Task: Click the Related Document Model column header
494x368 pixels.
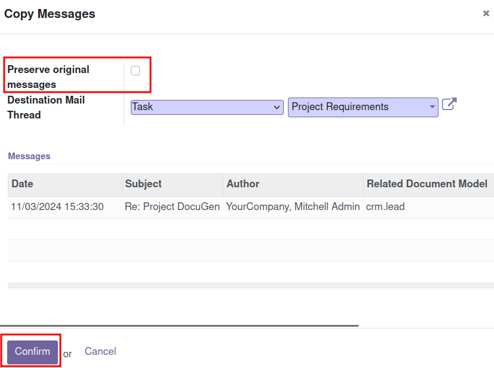Action: pyautogui.click(x=428, y=184)
